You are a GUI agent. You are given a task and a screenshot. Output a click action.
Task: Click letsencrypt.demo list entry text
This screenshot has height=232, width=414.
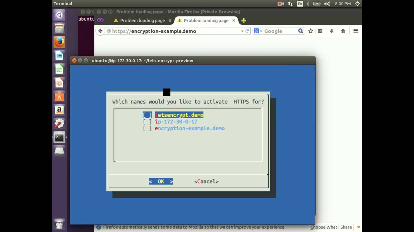[179, 115]
